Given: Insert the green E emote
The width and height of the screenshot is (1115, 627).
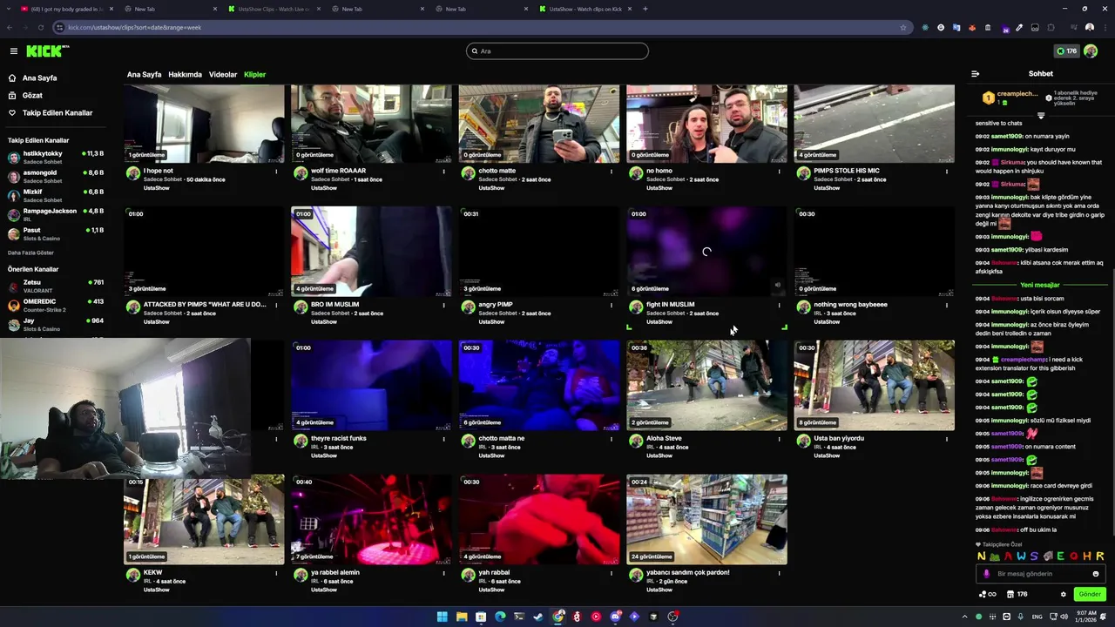Looking at the screenshot, I should coord(1061,556).
